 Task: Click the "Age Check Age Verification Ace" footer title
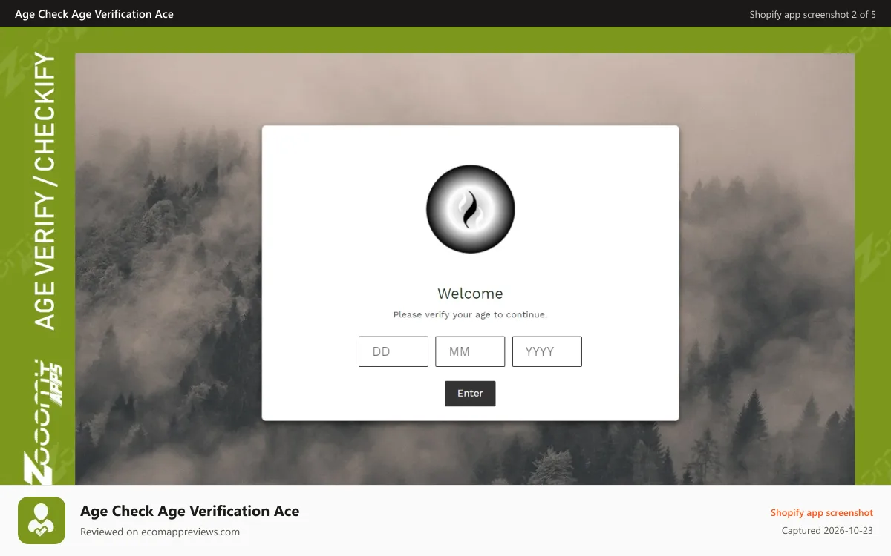(190, 511)
